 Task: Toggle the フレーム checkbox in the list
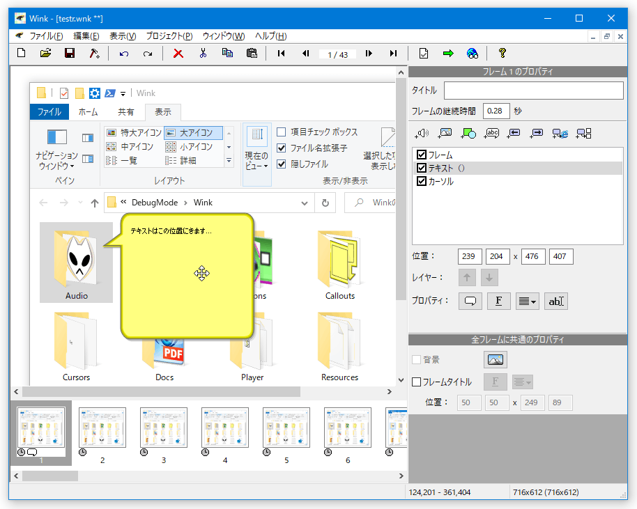(422, 155)
